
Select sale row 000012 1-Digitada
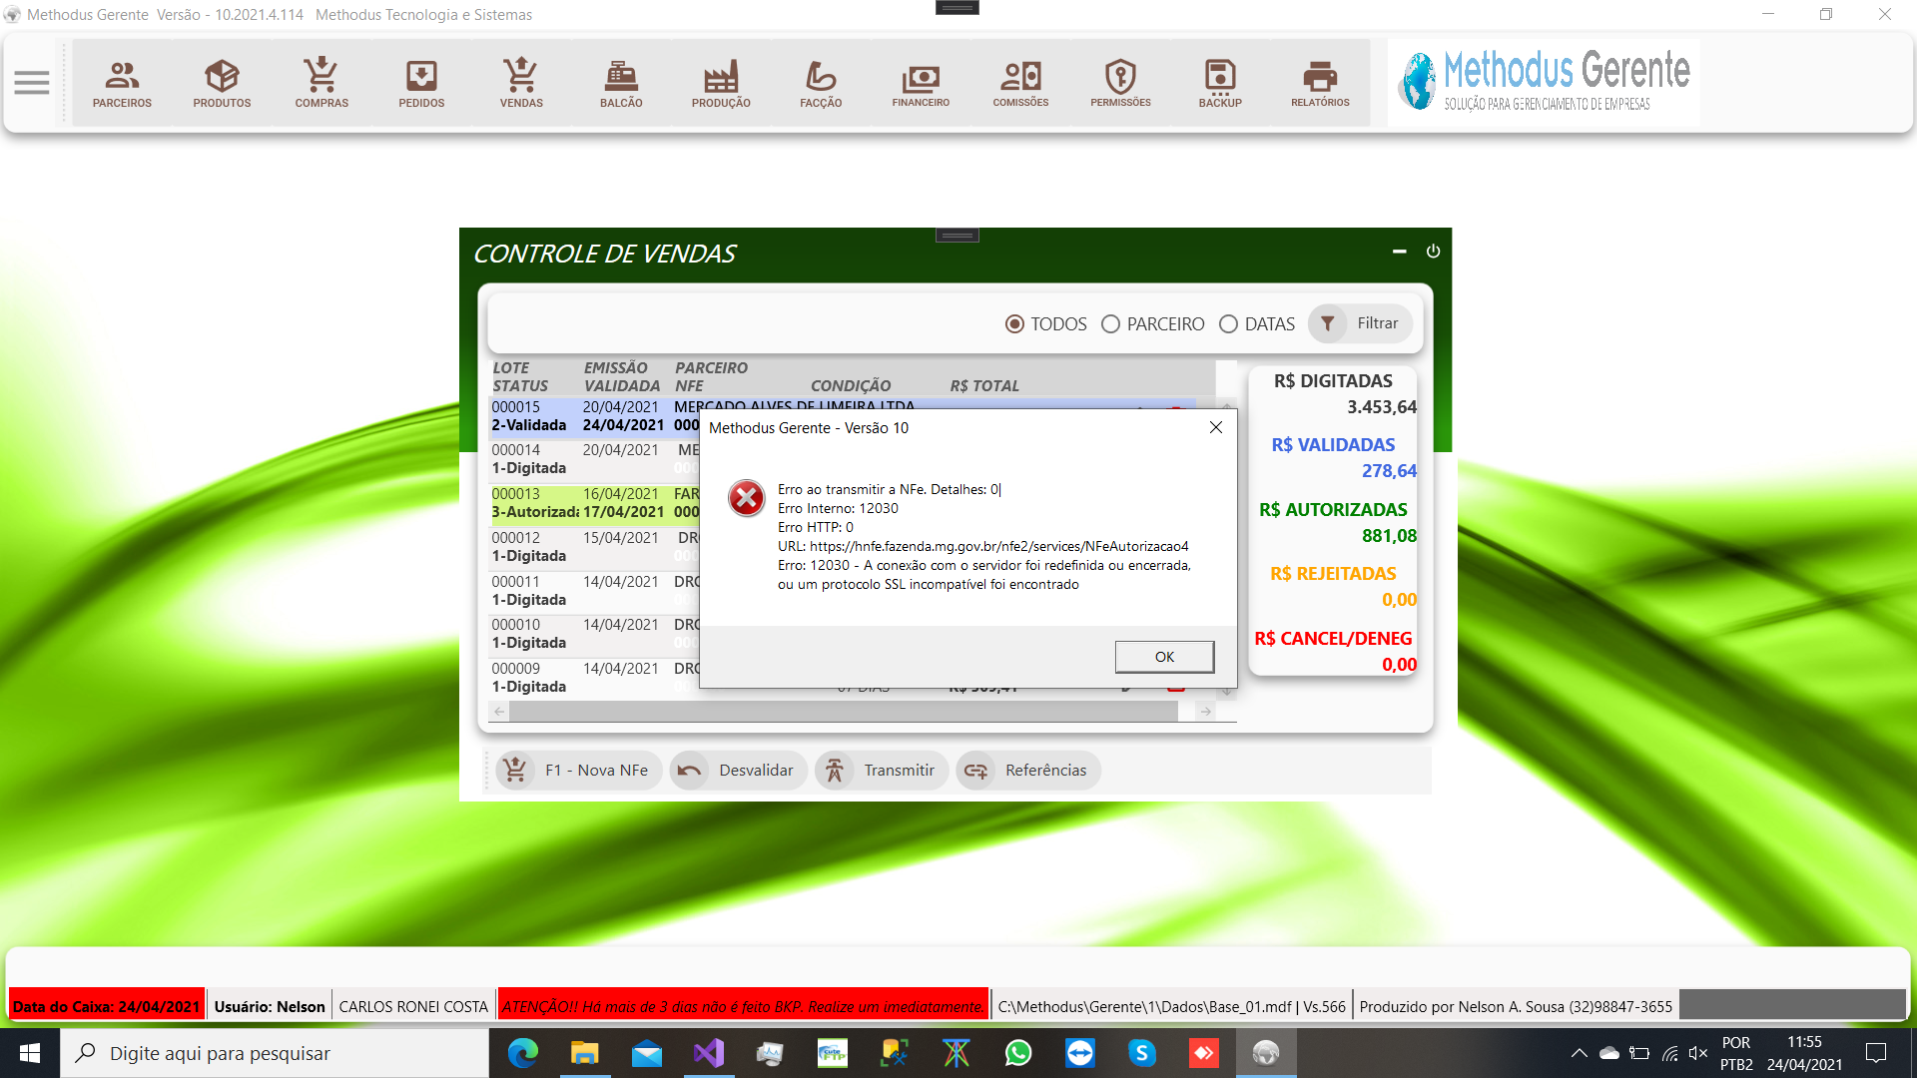[x=594, y=547]
